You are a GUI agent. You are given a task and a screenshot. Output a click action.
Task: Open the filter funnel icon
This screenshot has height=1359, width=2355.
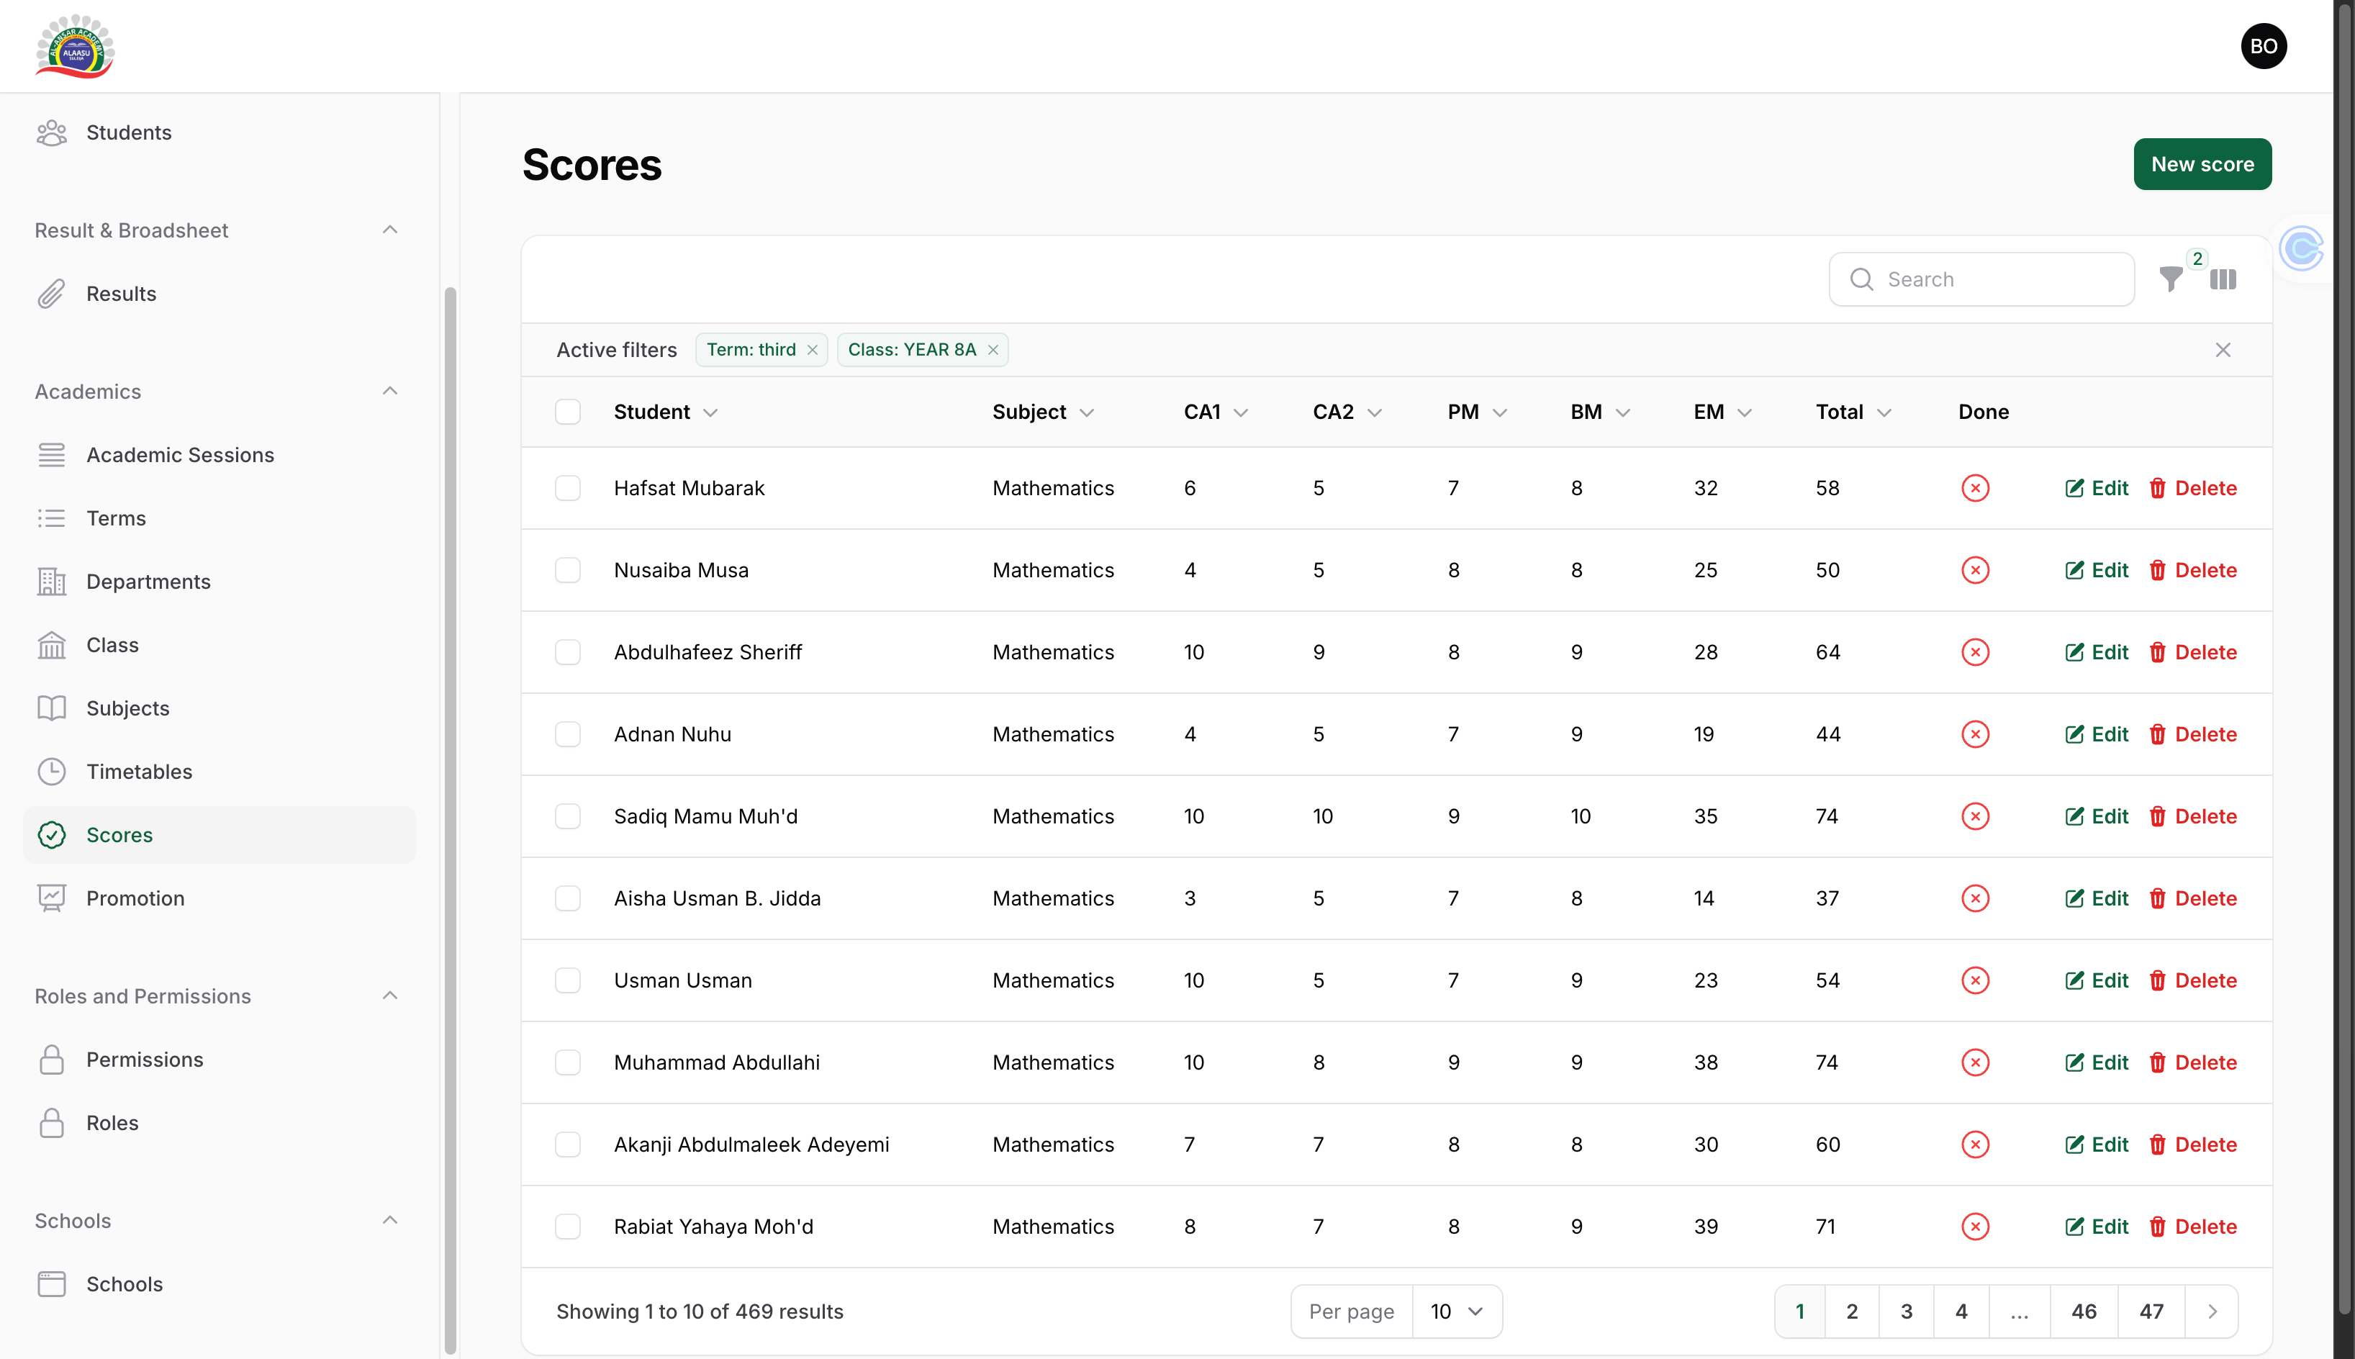(2171, 279)
